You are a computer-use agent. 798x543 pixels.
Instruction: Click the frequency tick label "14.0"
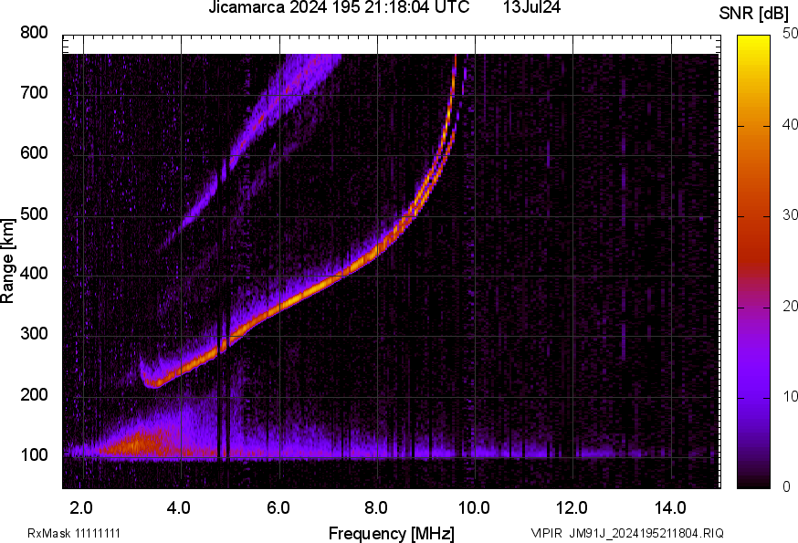(670, 508)
